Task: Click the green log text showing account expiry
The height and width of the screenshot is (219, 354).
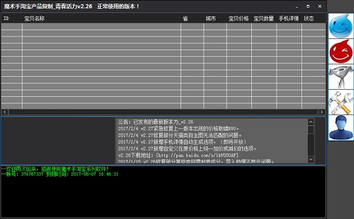Action: 60,174
